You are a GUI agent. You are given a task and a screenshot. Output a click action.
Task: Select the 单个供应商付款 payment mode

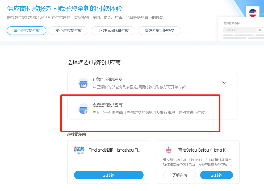[x=26, y=30]
